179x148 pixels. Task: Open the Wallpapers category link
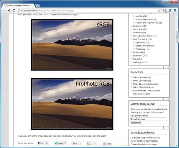tap(140, 62)
